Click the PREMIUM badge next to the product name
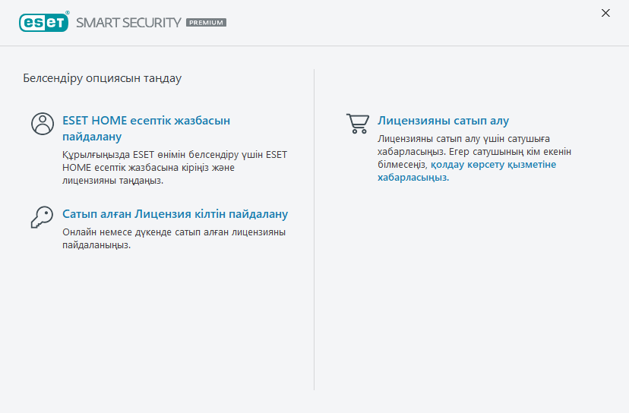Screen dimensions: 629x413 click(206, 23)
